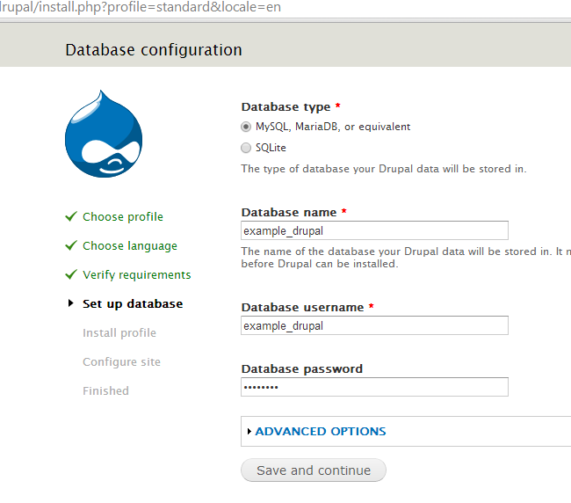Click Save and continue button
The height and width of the screenshot is (503, 571).
point(314,470)
